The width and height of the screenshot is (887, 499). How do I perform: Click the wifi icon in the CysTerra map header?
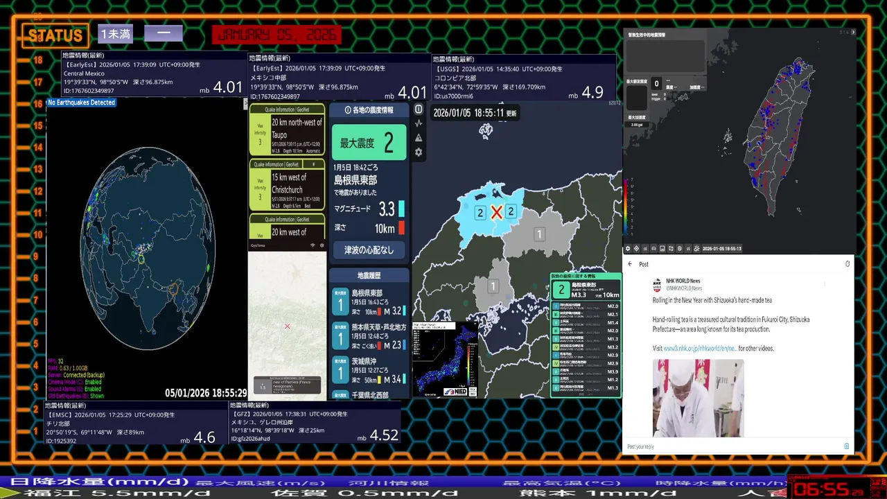tap(313, 245)
